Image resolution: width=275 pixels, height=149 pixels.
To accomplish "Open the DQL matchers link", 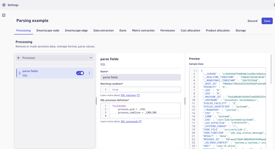I will click(128, 95).
